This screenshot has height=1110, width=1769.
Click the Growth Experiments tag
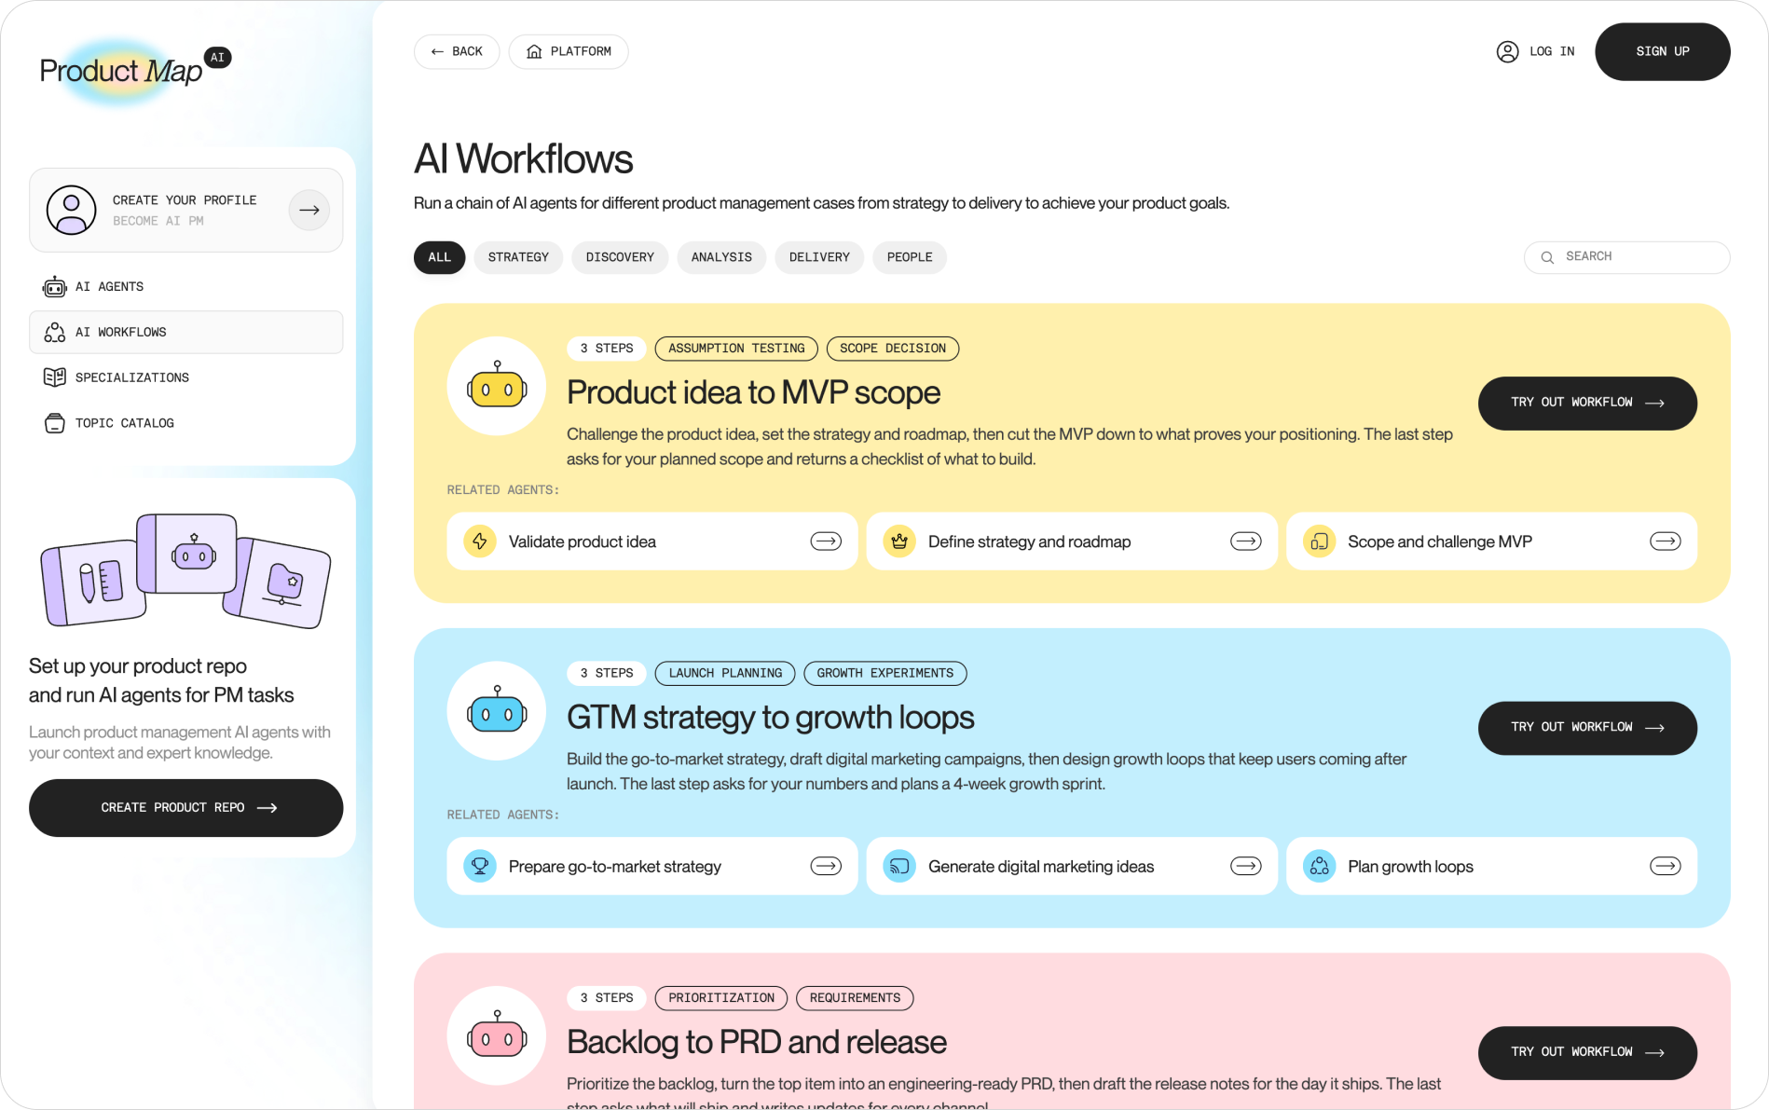(885, 673)
